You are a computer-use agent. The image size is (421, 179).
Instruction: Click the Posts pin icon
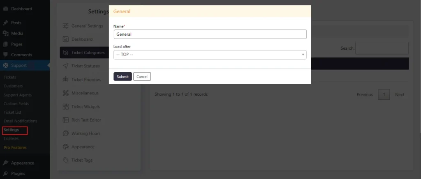click(x=5, y=23)
